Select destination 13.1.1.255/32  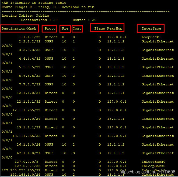[26, 136]
